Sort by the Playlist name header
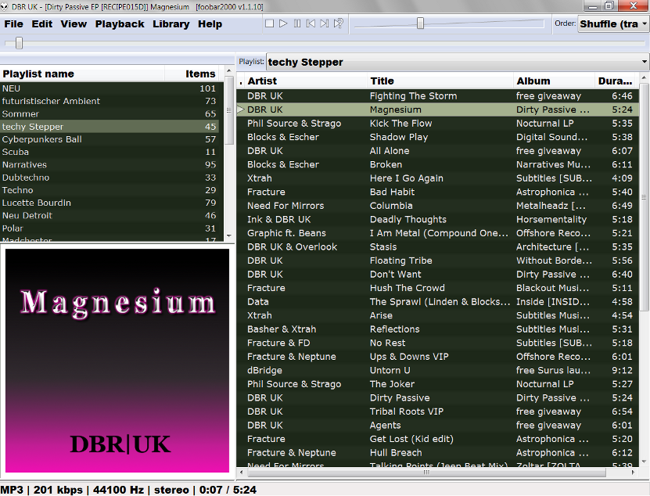 (82, 74)
